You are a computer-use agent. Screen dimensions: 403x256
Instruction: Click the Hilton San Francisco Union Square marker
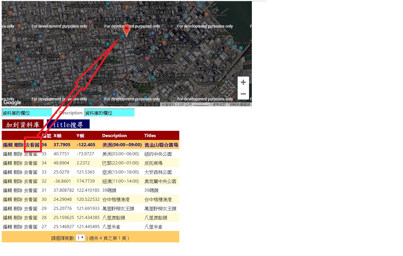91,76
